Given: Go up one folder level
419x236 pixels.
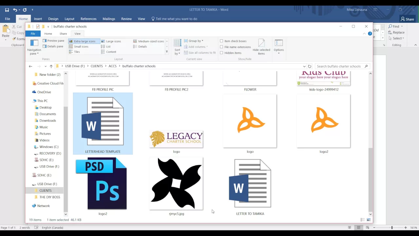Looking at the screenshot, I should (x=51, y=66).
